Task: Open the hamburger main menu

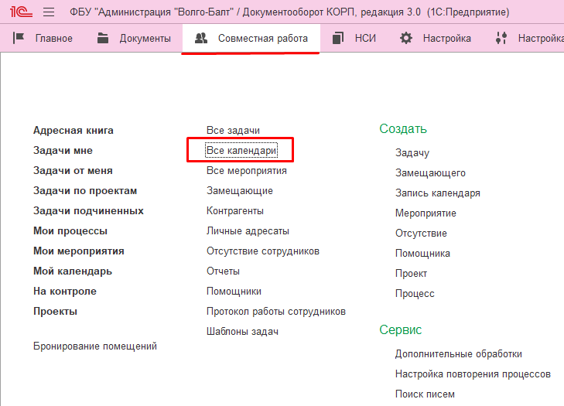Action: [48, 12]
